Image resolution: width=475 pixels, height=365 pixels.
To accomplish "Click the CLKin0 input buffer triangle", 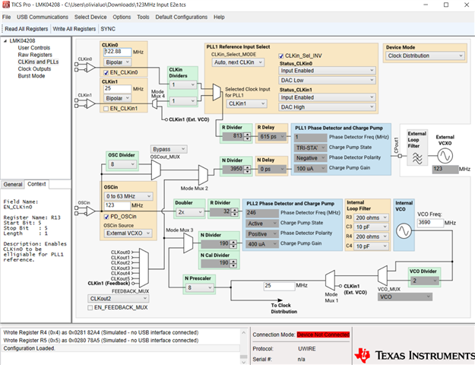I will (90, 68).
